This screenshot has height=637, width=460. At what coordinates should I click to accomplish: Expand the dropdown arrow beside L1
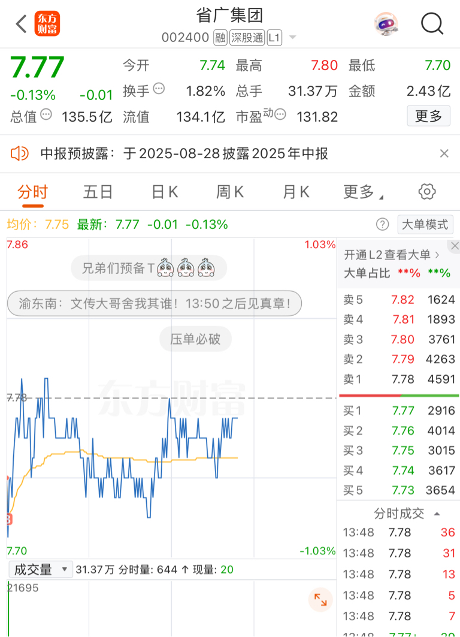pos(292,38)
